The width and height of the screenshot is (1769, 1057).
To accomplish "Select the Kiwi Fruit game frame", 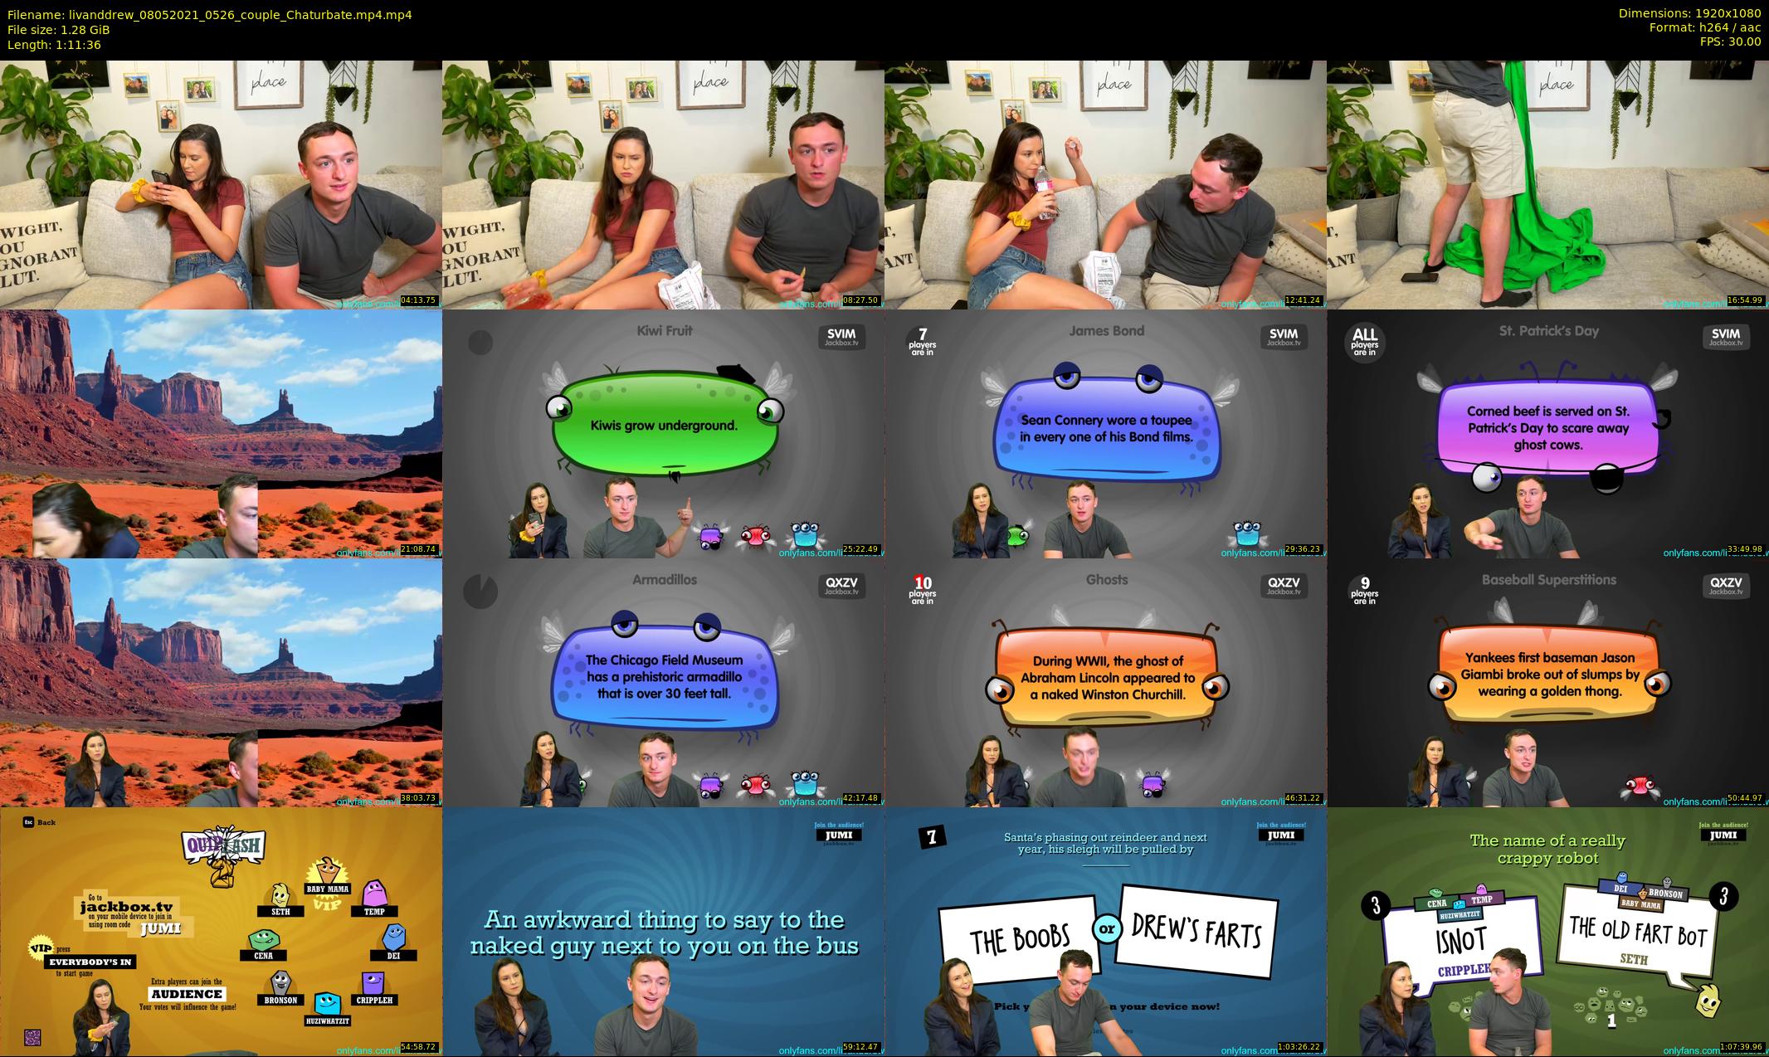I will pyautogui.click(x=663, y=433).
